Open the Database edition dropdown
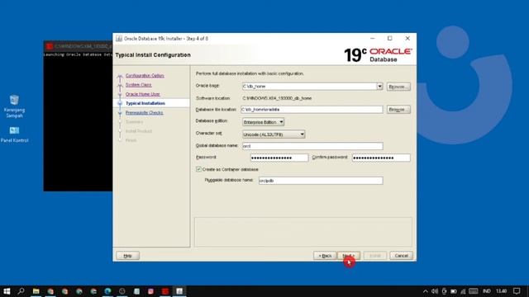Viewport: 529px width, 297px height. 263,122
